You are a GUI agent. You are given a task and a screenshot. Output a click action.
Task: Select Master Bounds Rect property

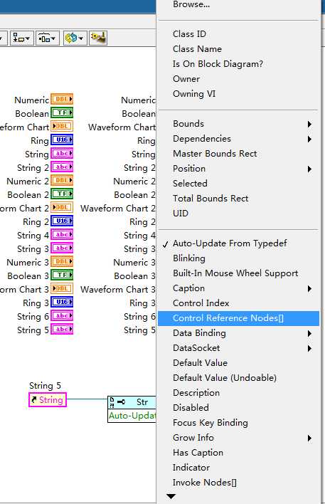tap(238, 154)
